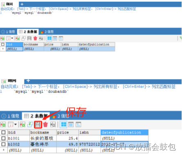Open the copy dropdown arrow above the empty table

click(12, 38)
